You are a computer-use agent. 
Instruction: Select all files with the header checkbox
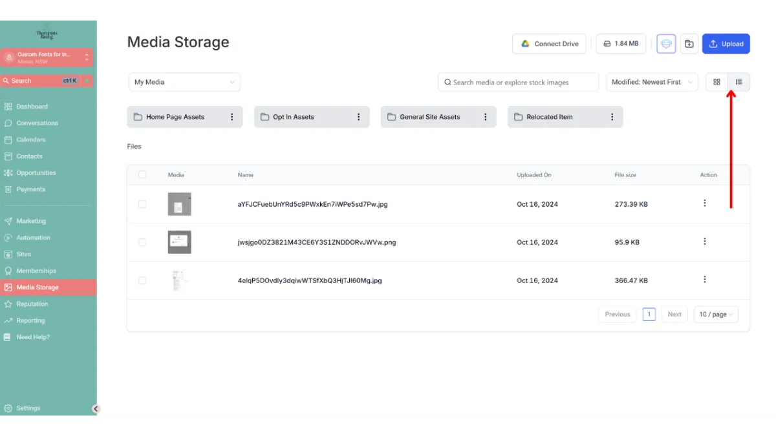(142, 174)
